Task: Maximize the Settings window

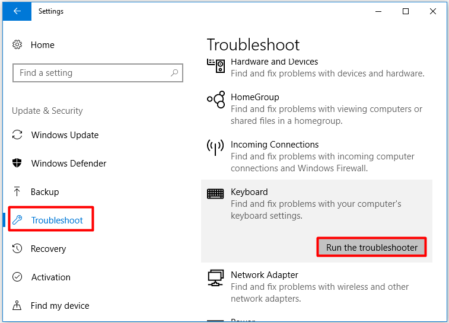Action: 406,11
